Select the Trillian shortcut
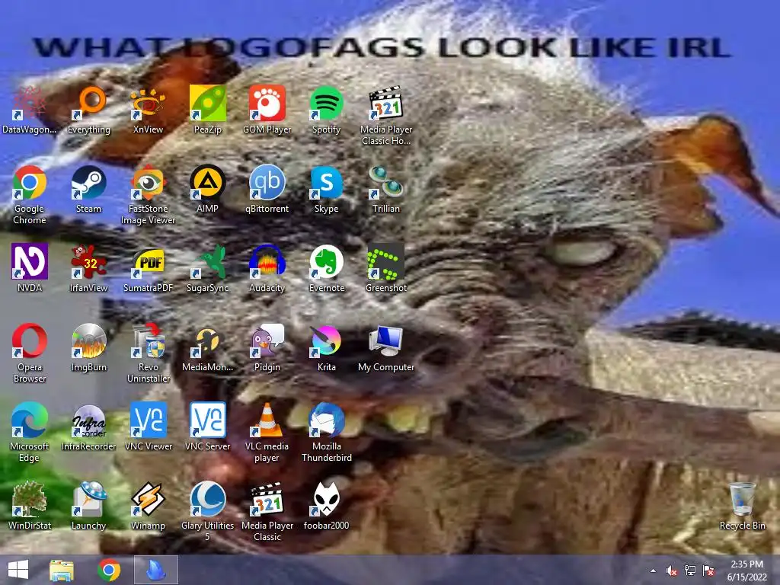This screenshot has width=780, height=585. coord(386,190)
